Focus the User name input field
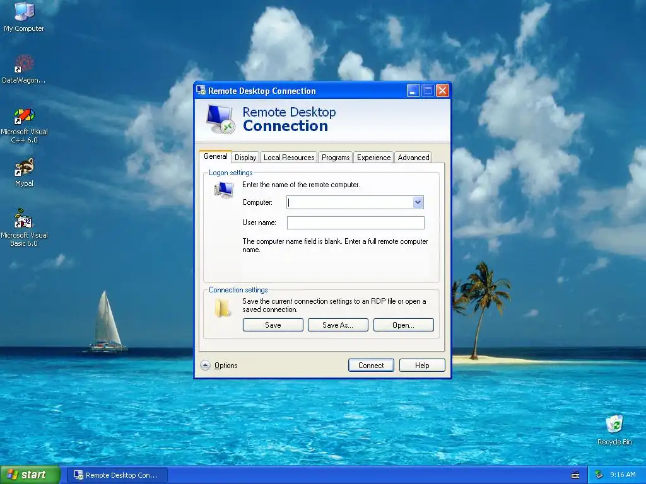The width and height of the screenshot is (646, 484). tap(356, 222)
